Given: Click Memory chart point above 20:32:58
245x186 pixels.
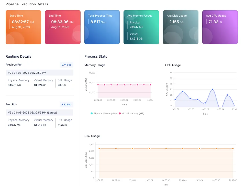Looking at the screenshot, I should pos(98,85).
